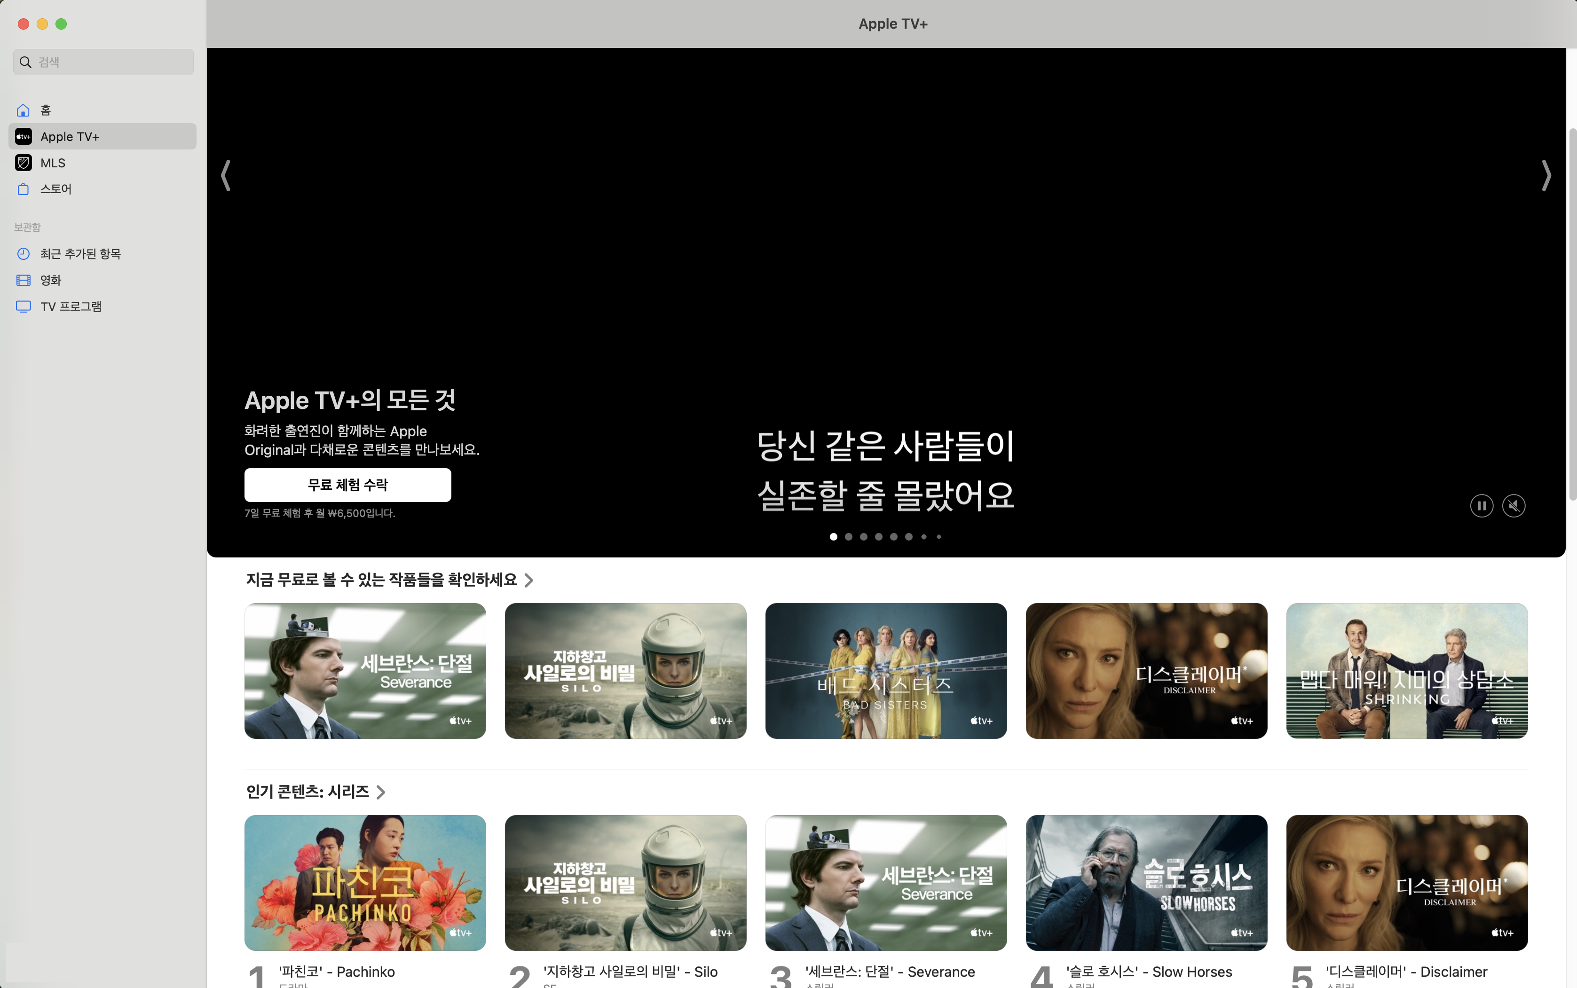Select the fourth carousel page dot
Screen dimensions: 1577x988
[x=878, y=536]
